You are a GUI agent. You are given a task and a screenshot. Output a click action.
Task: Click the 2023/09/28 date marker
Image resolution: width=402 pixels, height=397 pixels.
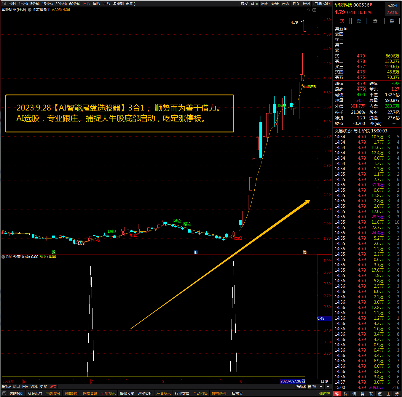pyautogui.click(x=293, y=381)
